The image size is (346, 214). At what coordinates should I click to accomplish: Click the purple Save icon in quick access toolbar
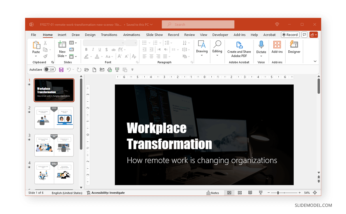(61, 70)
